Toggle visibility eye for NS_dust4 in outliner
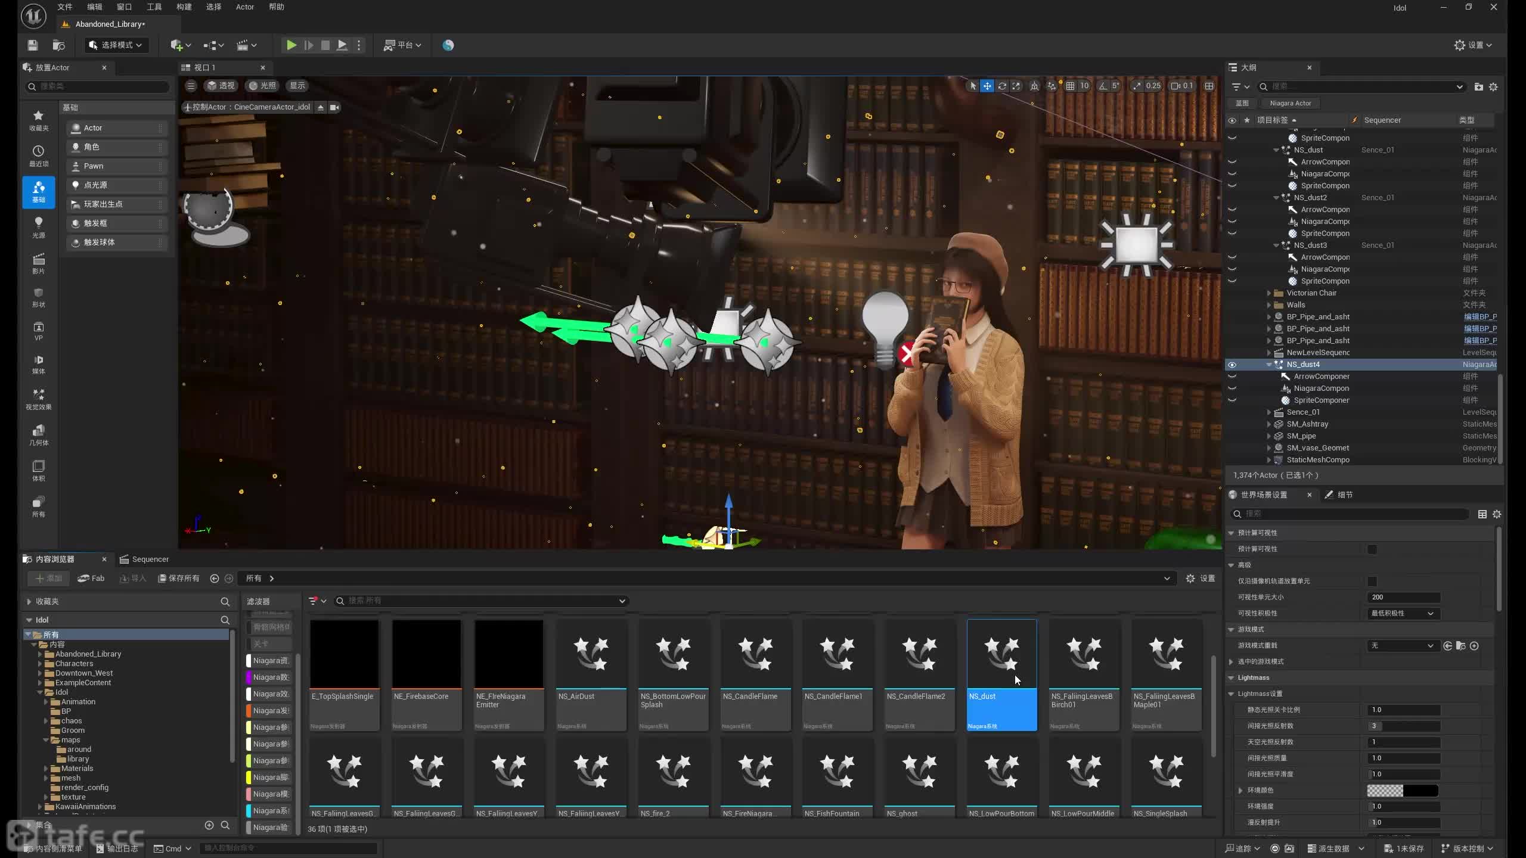The height and width of the screenshot is (858, 1526). click(x=1232, y=365)
